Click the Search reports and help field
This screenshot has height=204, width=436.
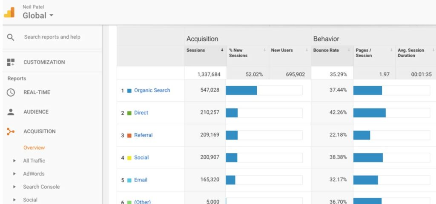click(x=52, y=37)
